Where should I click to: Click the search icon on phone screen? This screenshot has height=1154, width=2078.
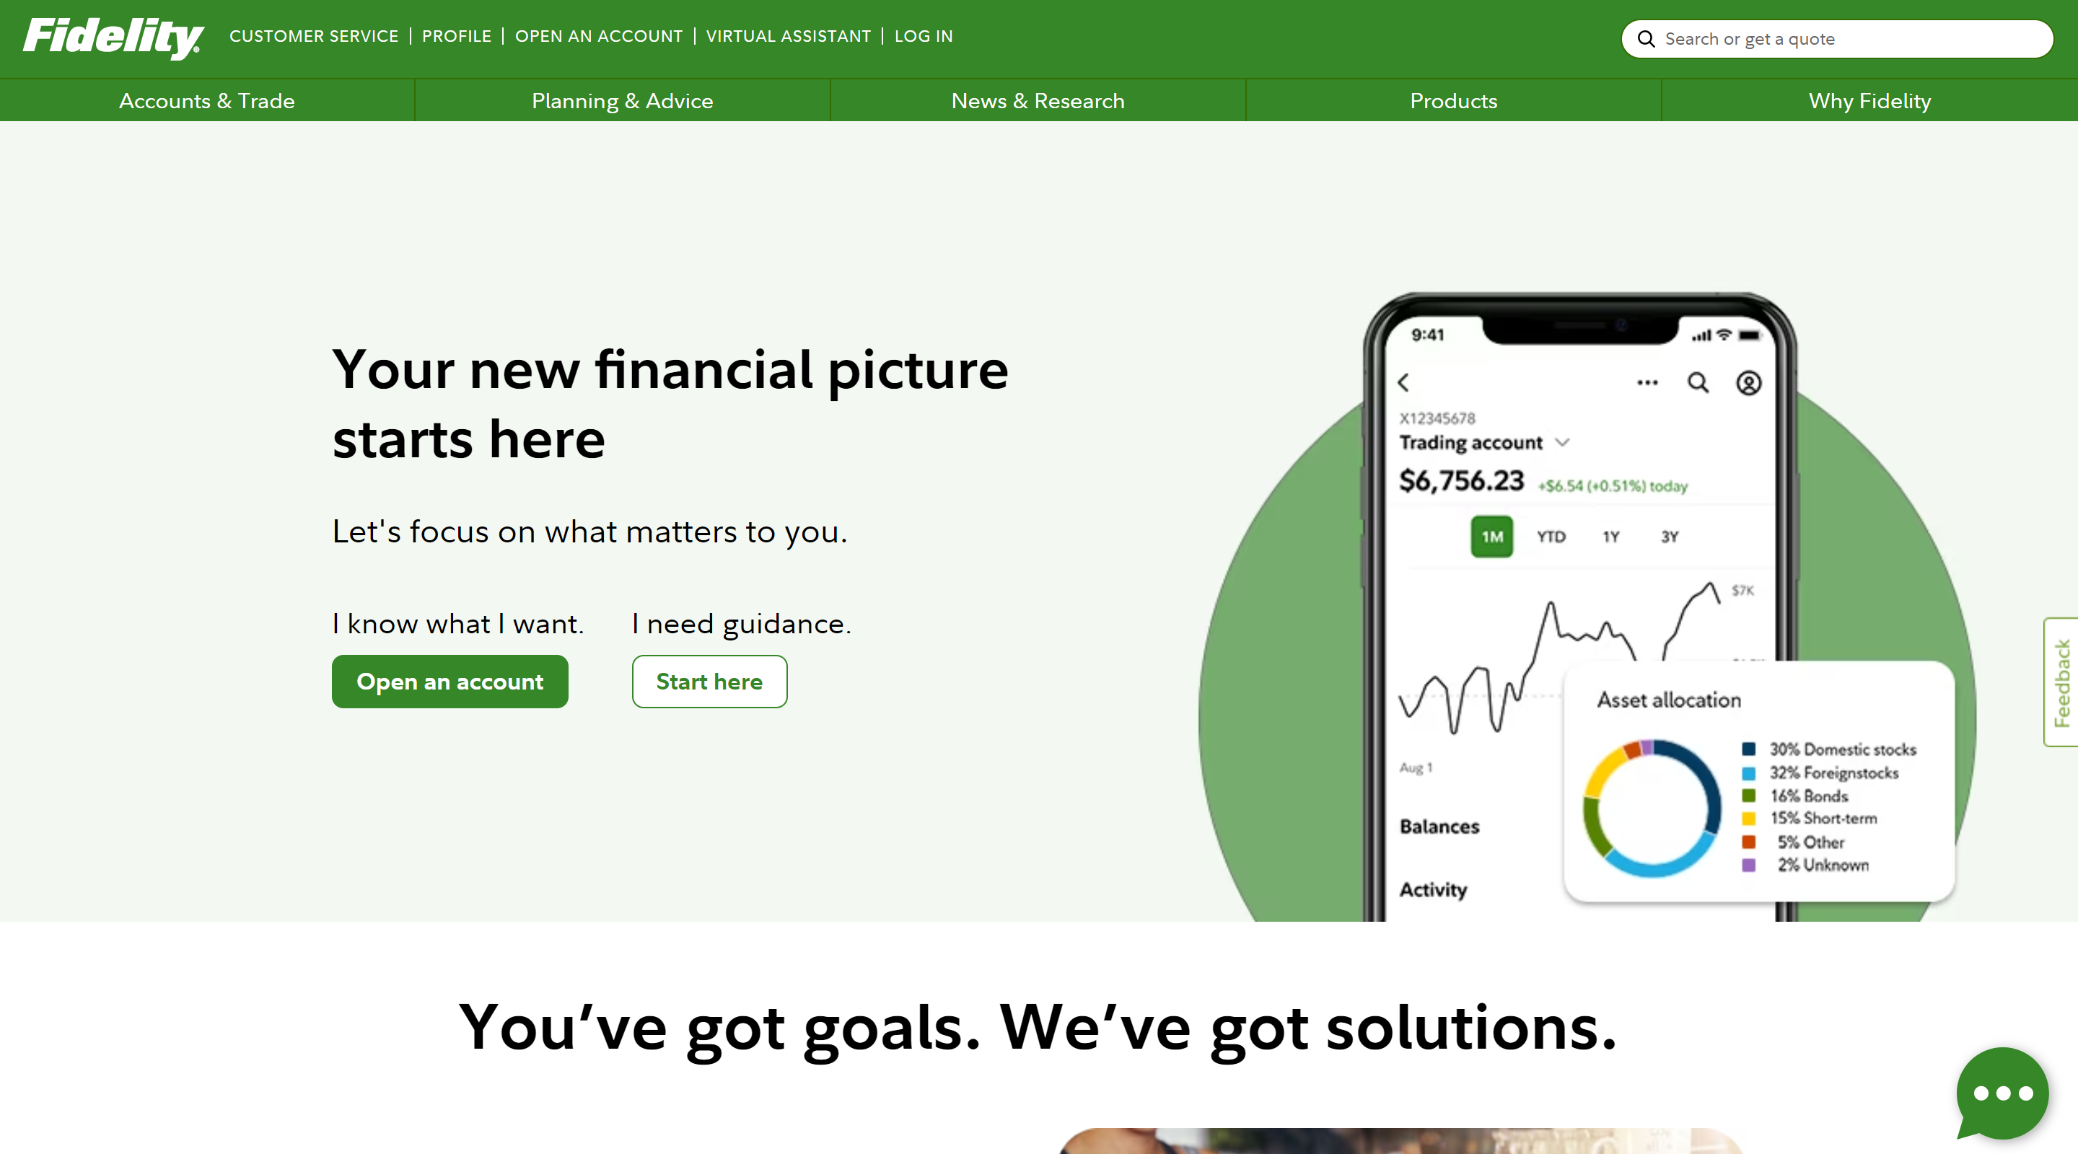(x=1696, y=384)
